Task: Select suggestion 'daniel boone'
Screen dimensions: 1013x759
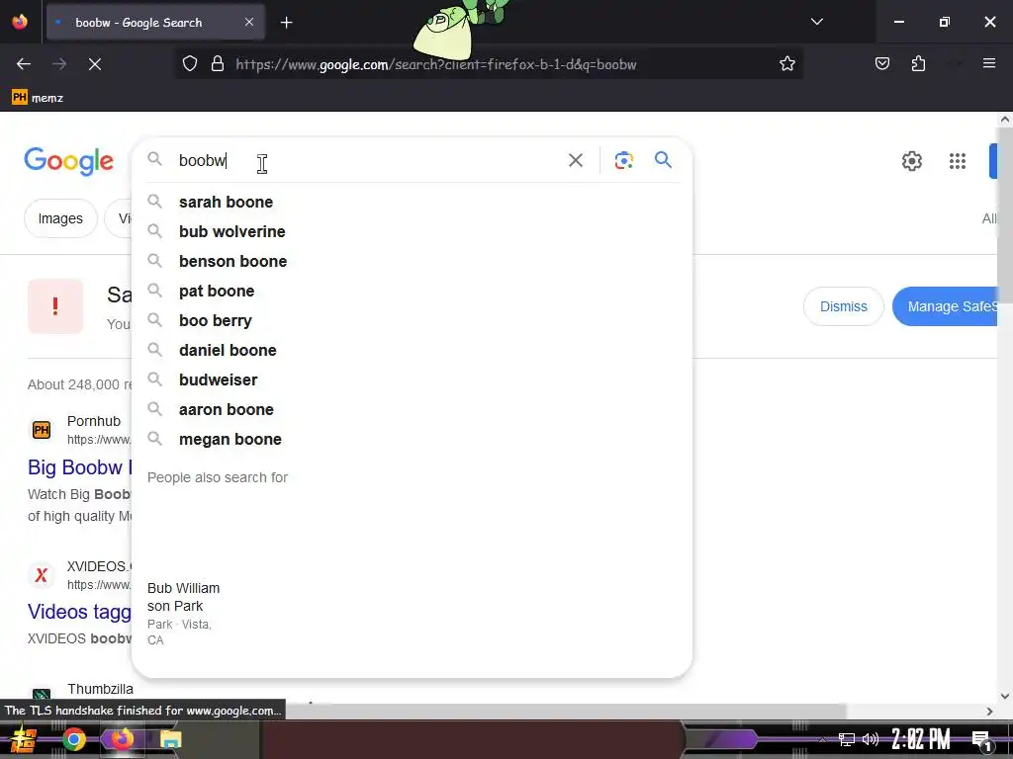Action: 413,351
